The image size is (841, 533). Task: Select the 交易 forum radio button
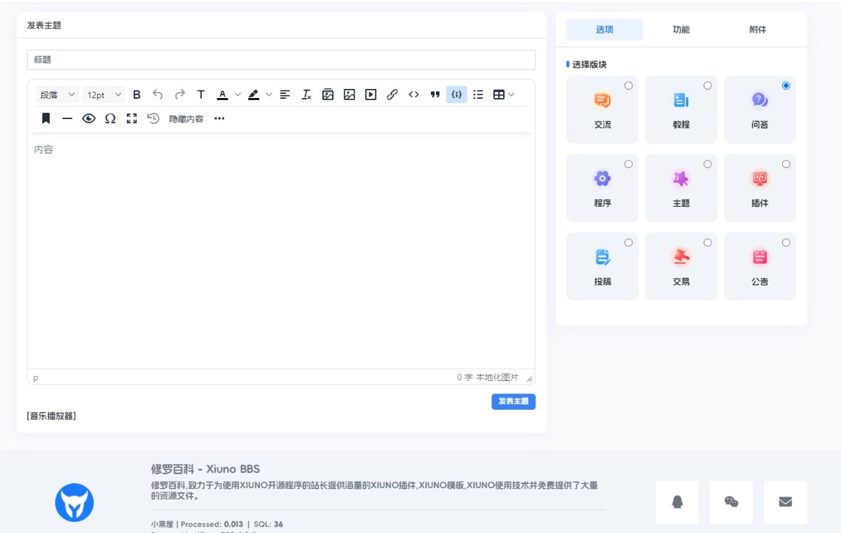708,242
